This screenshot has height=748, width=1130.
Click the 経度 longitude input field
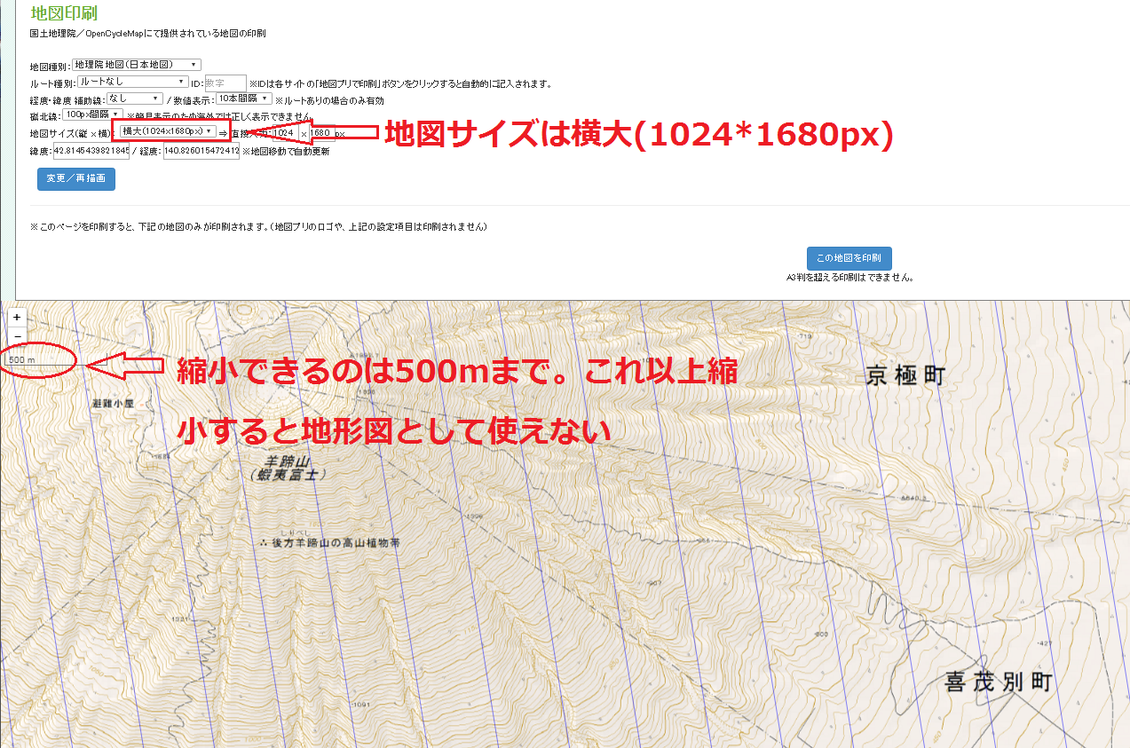click(x=202, y=152)
